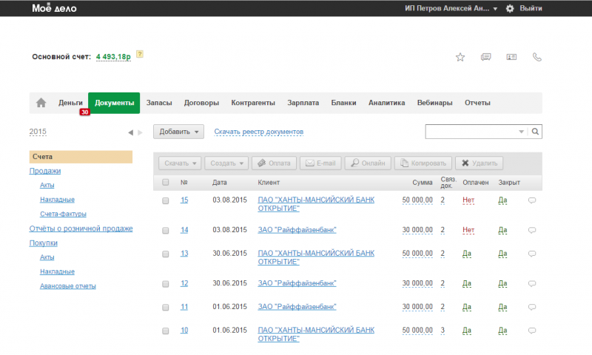The height and width of the screenshot is (355, 592).
Task: Click the yellow help question mark icon
Action: [139, 54]
